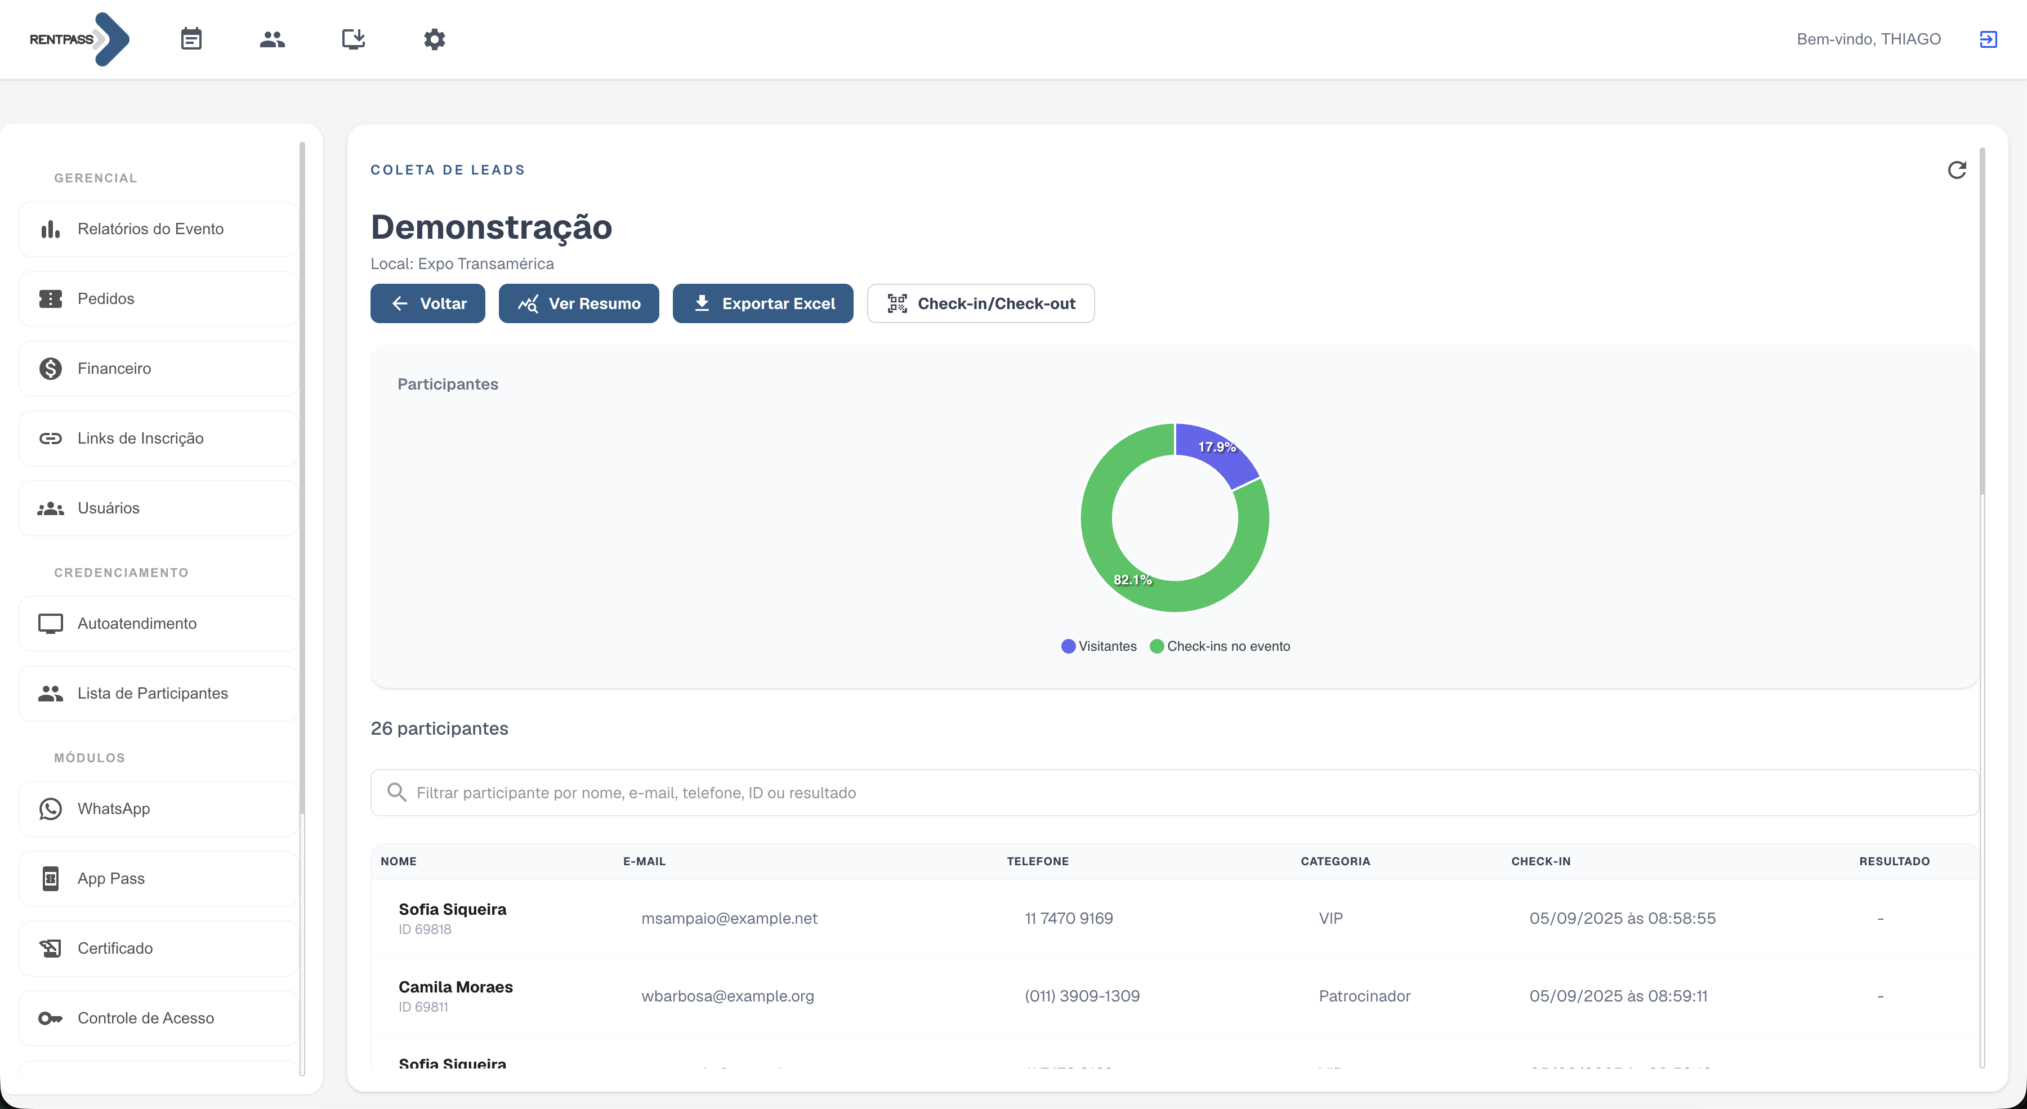Click the main panel vertical scrollbar
2027x1109 pixels.
(x=1982, y=323)
